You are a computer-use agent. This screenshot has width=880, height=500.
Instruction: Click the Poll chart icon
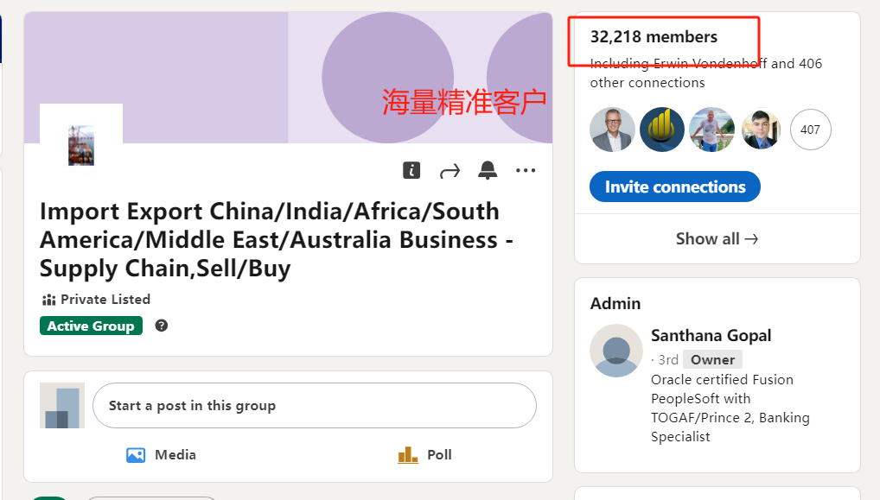point(408,455)
